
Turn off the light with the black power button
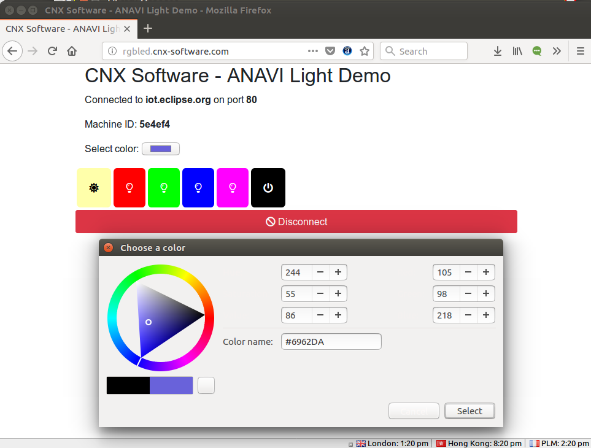(x=268, y=188)
